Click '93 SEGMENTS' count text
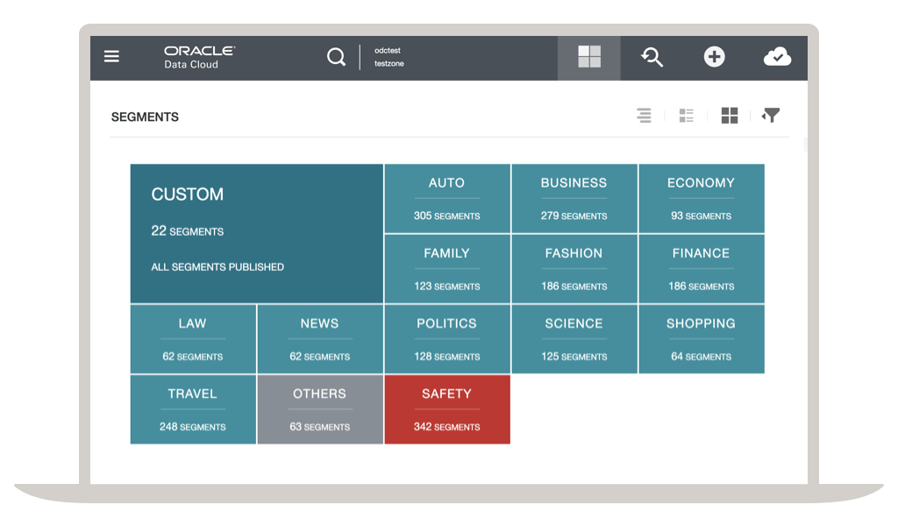Screen dimensions: 898x526 pyautogui.click(x=701, y=216)
